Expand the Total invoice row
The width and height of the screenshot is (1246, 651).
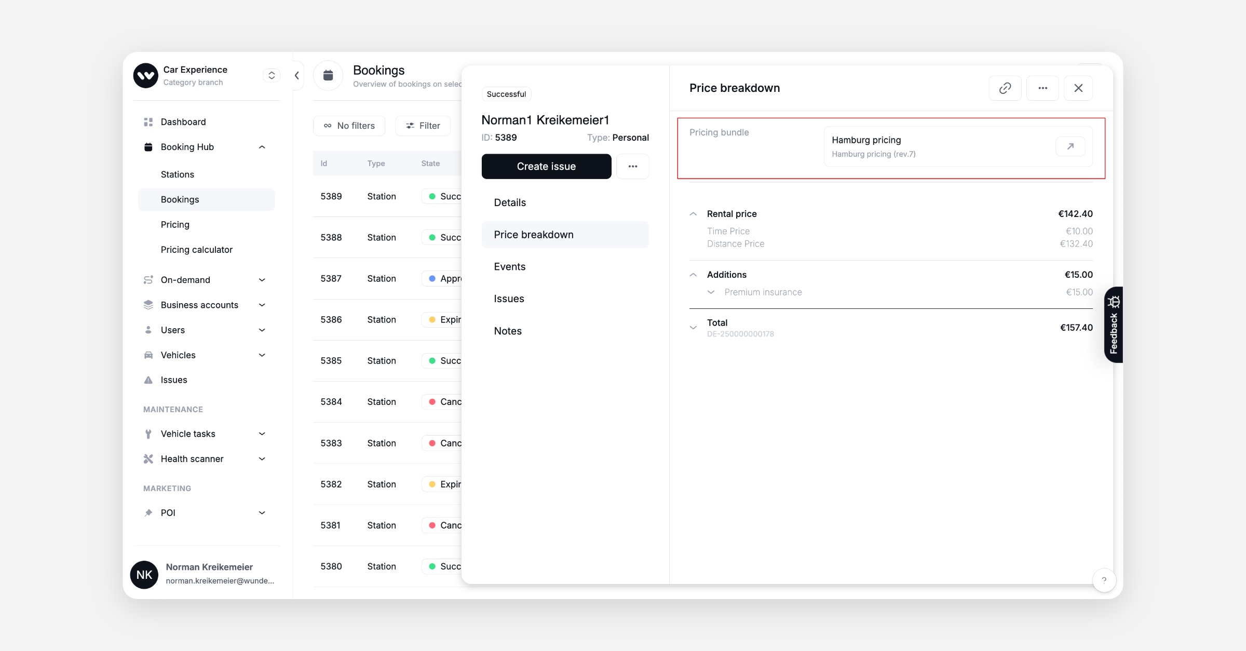(693, 328)
